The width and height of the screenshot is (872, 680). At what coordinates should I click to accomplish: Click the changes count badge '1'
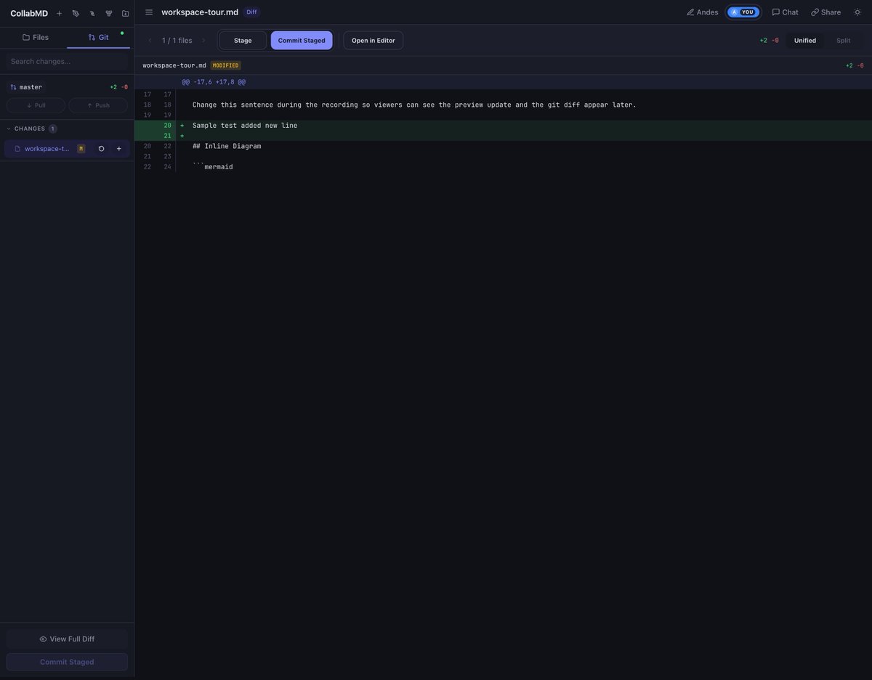click(52, 129)
